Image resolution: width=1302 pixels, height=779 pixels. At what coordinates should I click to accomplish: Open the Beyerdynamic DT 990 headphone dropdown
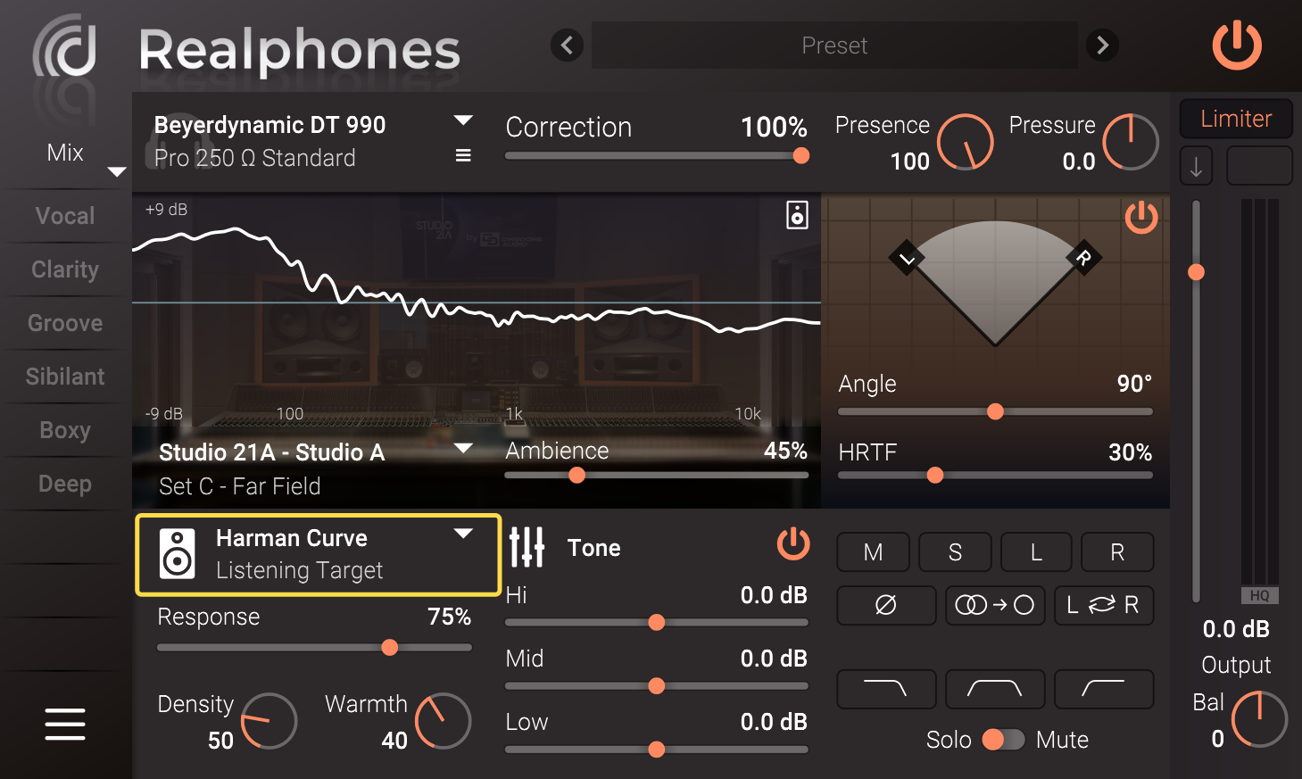click(463, 120)
